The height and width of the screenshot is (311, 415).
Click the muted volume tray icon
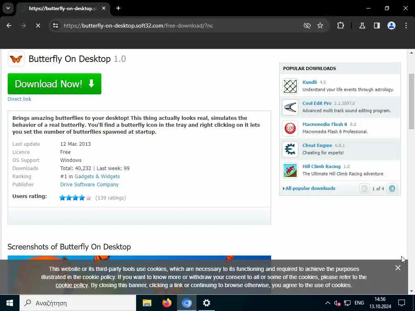click(337, 303)
